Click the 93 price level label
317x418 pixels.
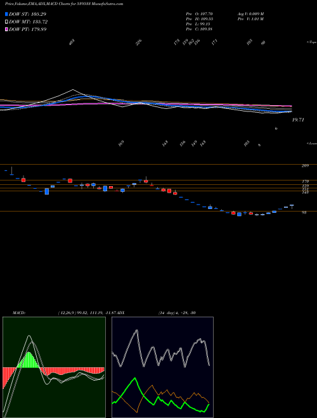[x=304, y=212]
